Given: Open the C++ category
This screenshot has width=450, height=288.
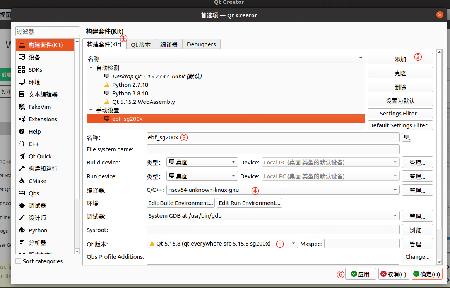Looking at the screenshot, I should (x=45, y=144).
